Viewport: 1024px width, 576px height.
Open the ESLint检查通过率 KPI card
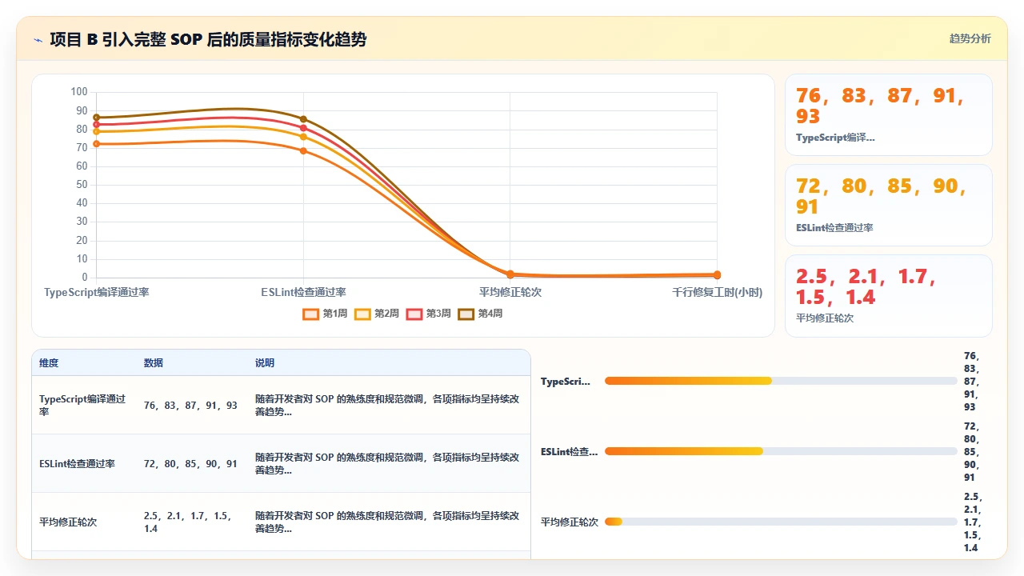tap(889, 206)
